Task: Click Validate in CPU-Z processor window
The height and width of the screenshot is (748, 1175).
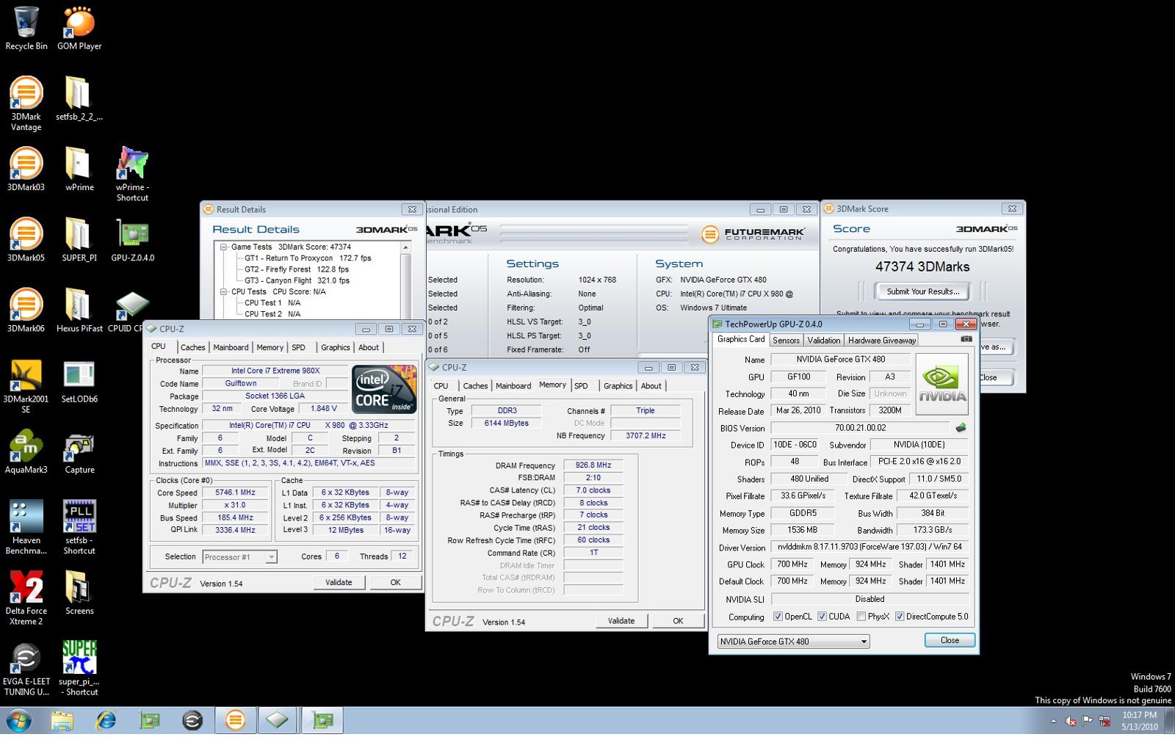Action: [339, 582]
